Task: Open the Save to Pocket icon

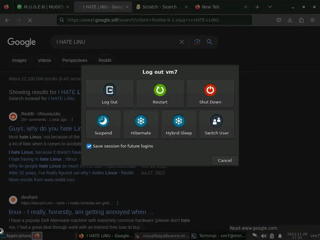Action: tap(278, 20)
